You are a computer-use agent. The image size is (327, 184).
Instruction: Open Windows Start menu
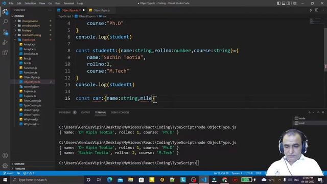pyautogui.click(x=5, y=179)
